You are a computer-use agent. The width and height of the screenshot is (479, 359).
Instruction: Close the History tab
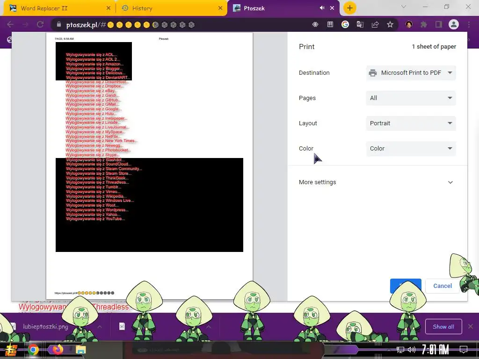click(220, 8)
